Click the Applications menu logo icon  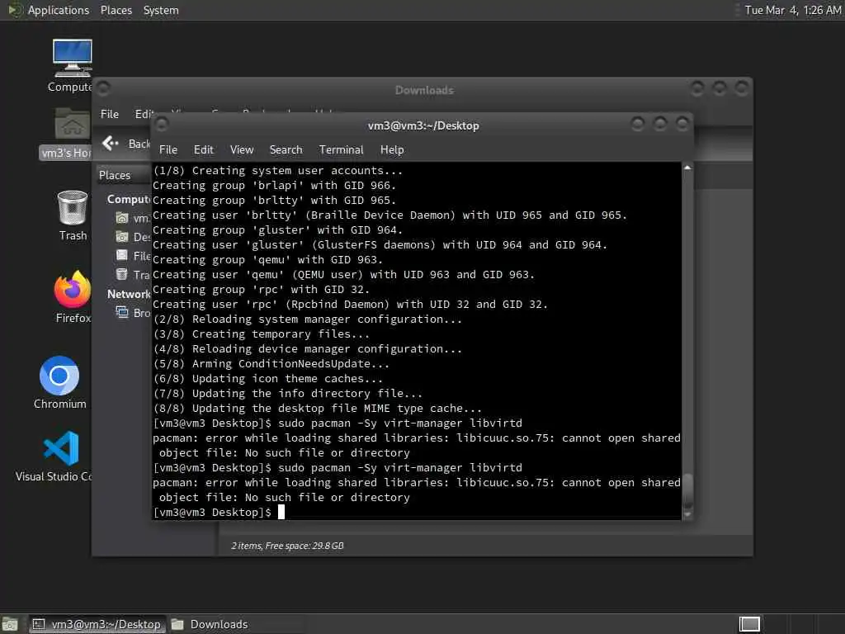15,10
